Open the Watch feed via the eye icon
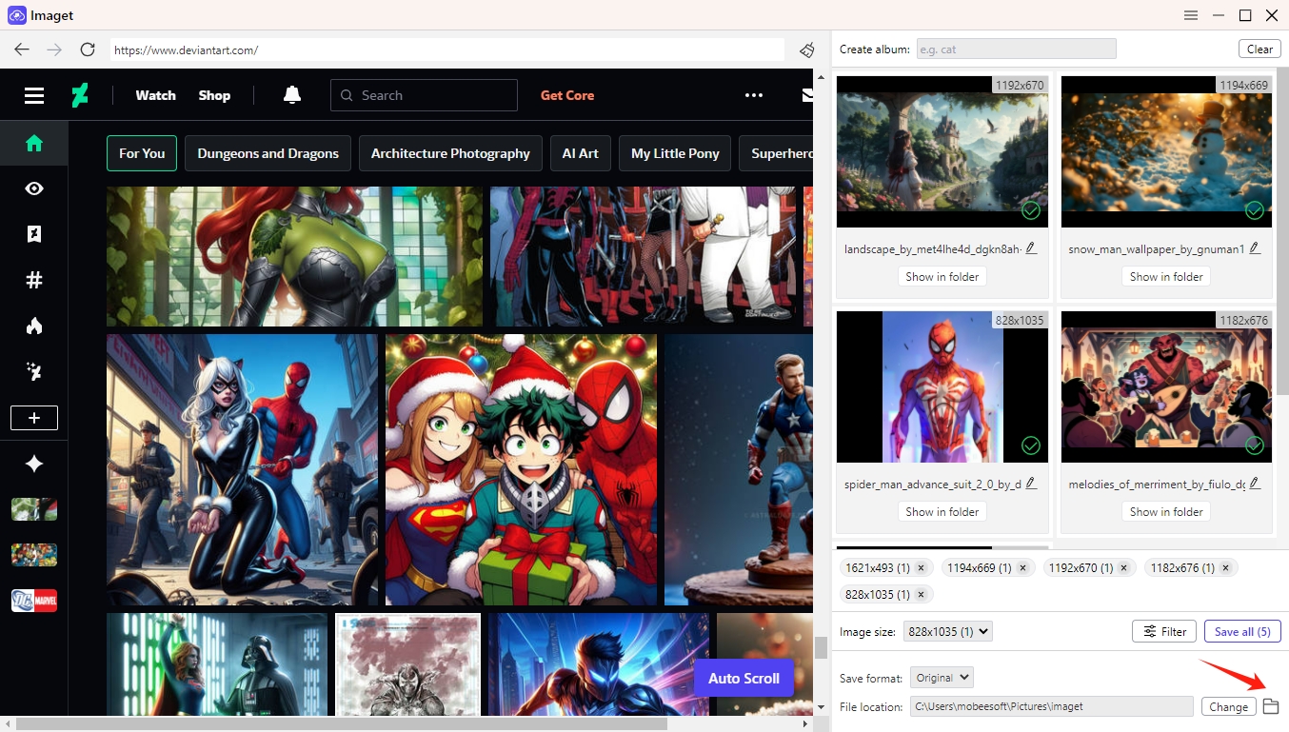Screen dimensions: 1289x732 point(33,188)
